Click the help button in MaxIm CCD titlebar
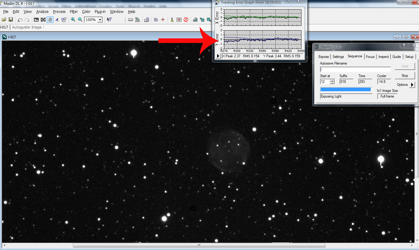The width and height of the screenshot is (419, 250). pyautogui.click(x=404, y=46)
